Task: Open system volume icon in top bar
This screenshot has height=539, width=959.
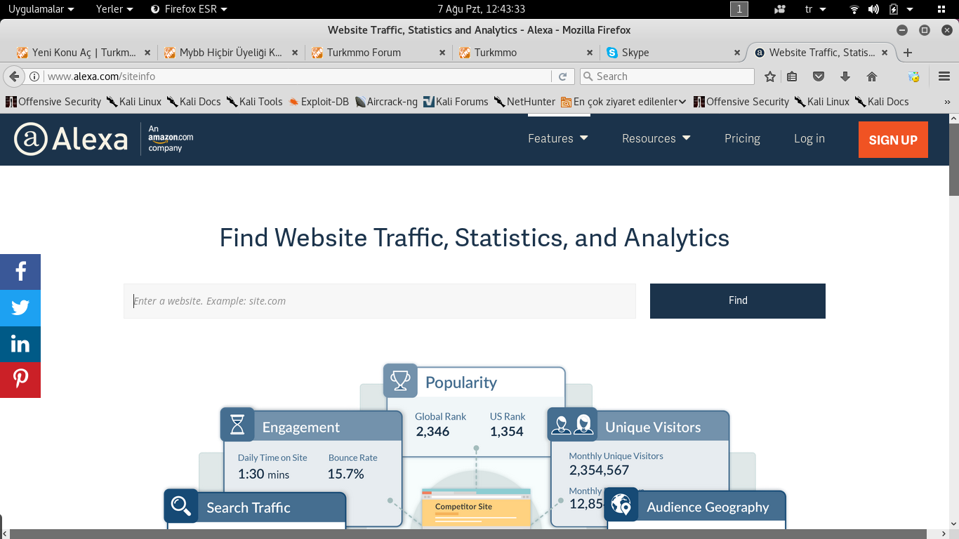Action: pos(873,9)
